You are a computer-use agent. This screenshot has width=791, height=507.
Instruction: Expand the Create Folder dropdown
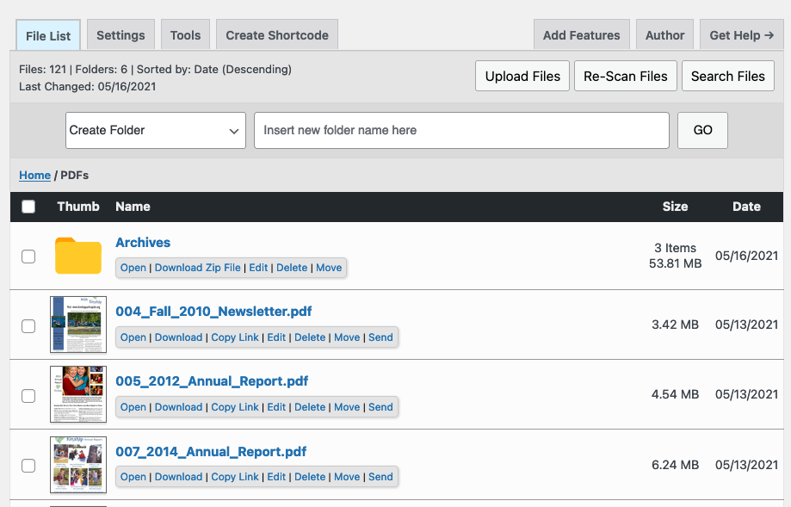click(x=156, y=130)
